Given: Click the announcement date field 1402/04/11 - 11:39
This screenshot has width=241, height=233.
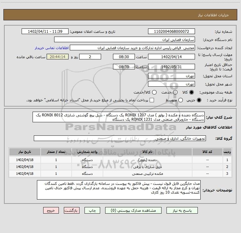Looking at the screenshot, I should [45, 32].
